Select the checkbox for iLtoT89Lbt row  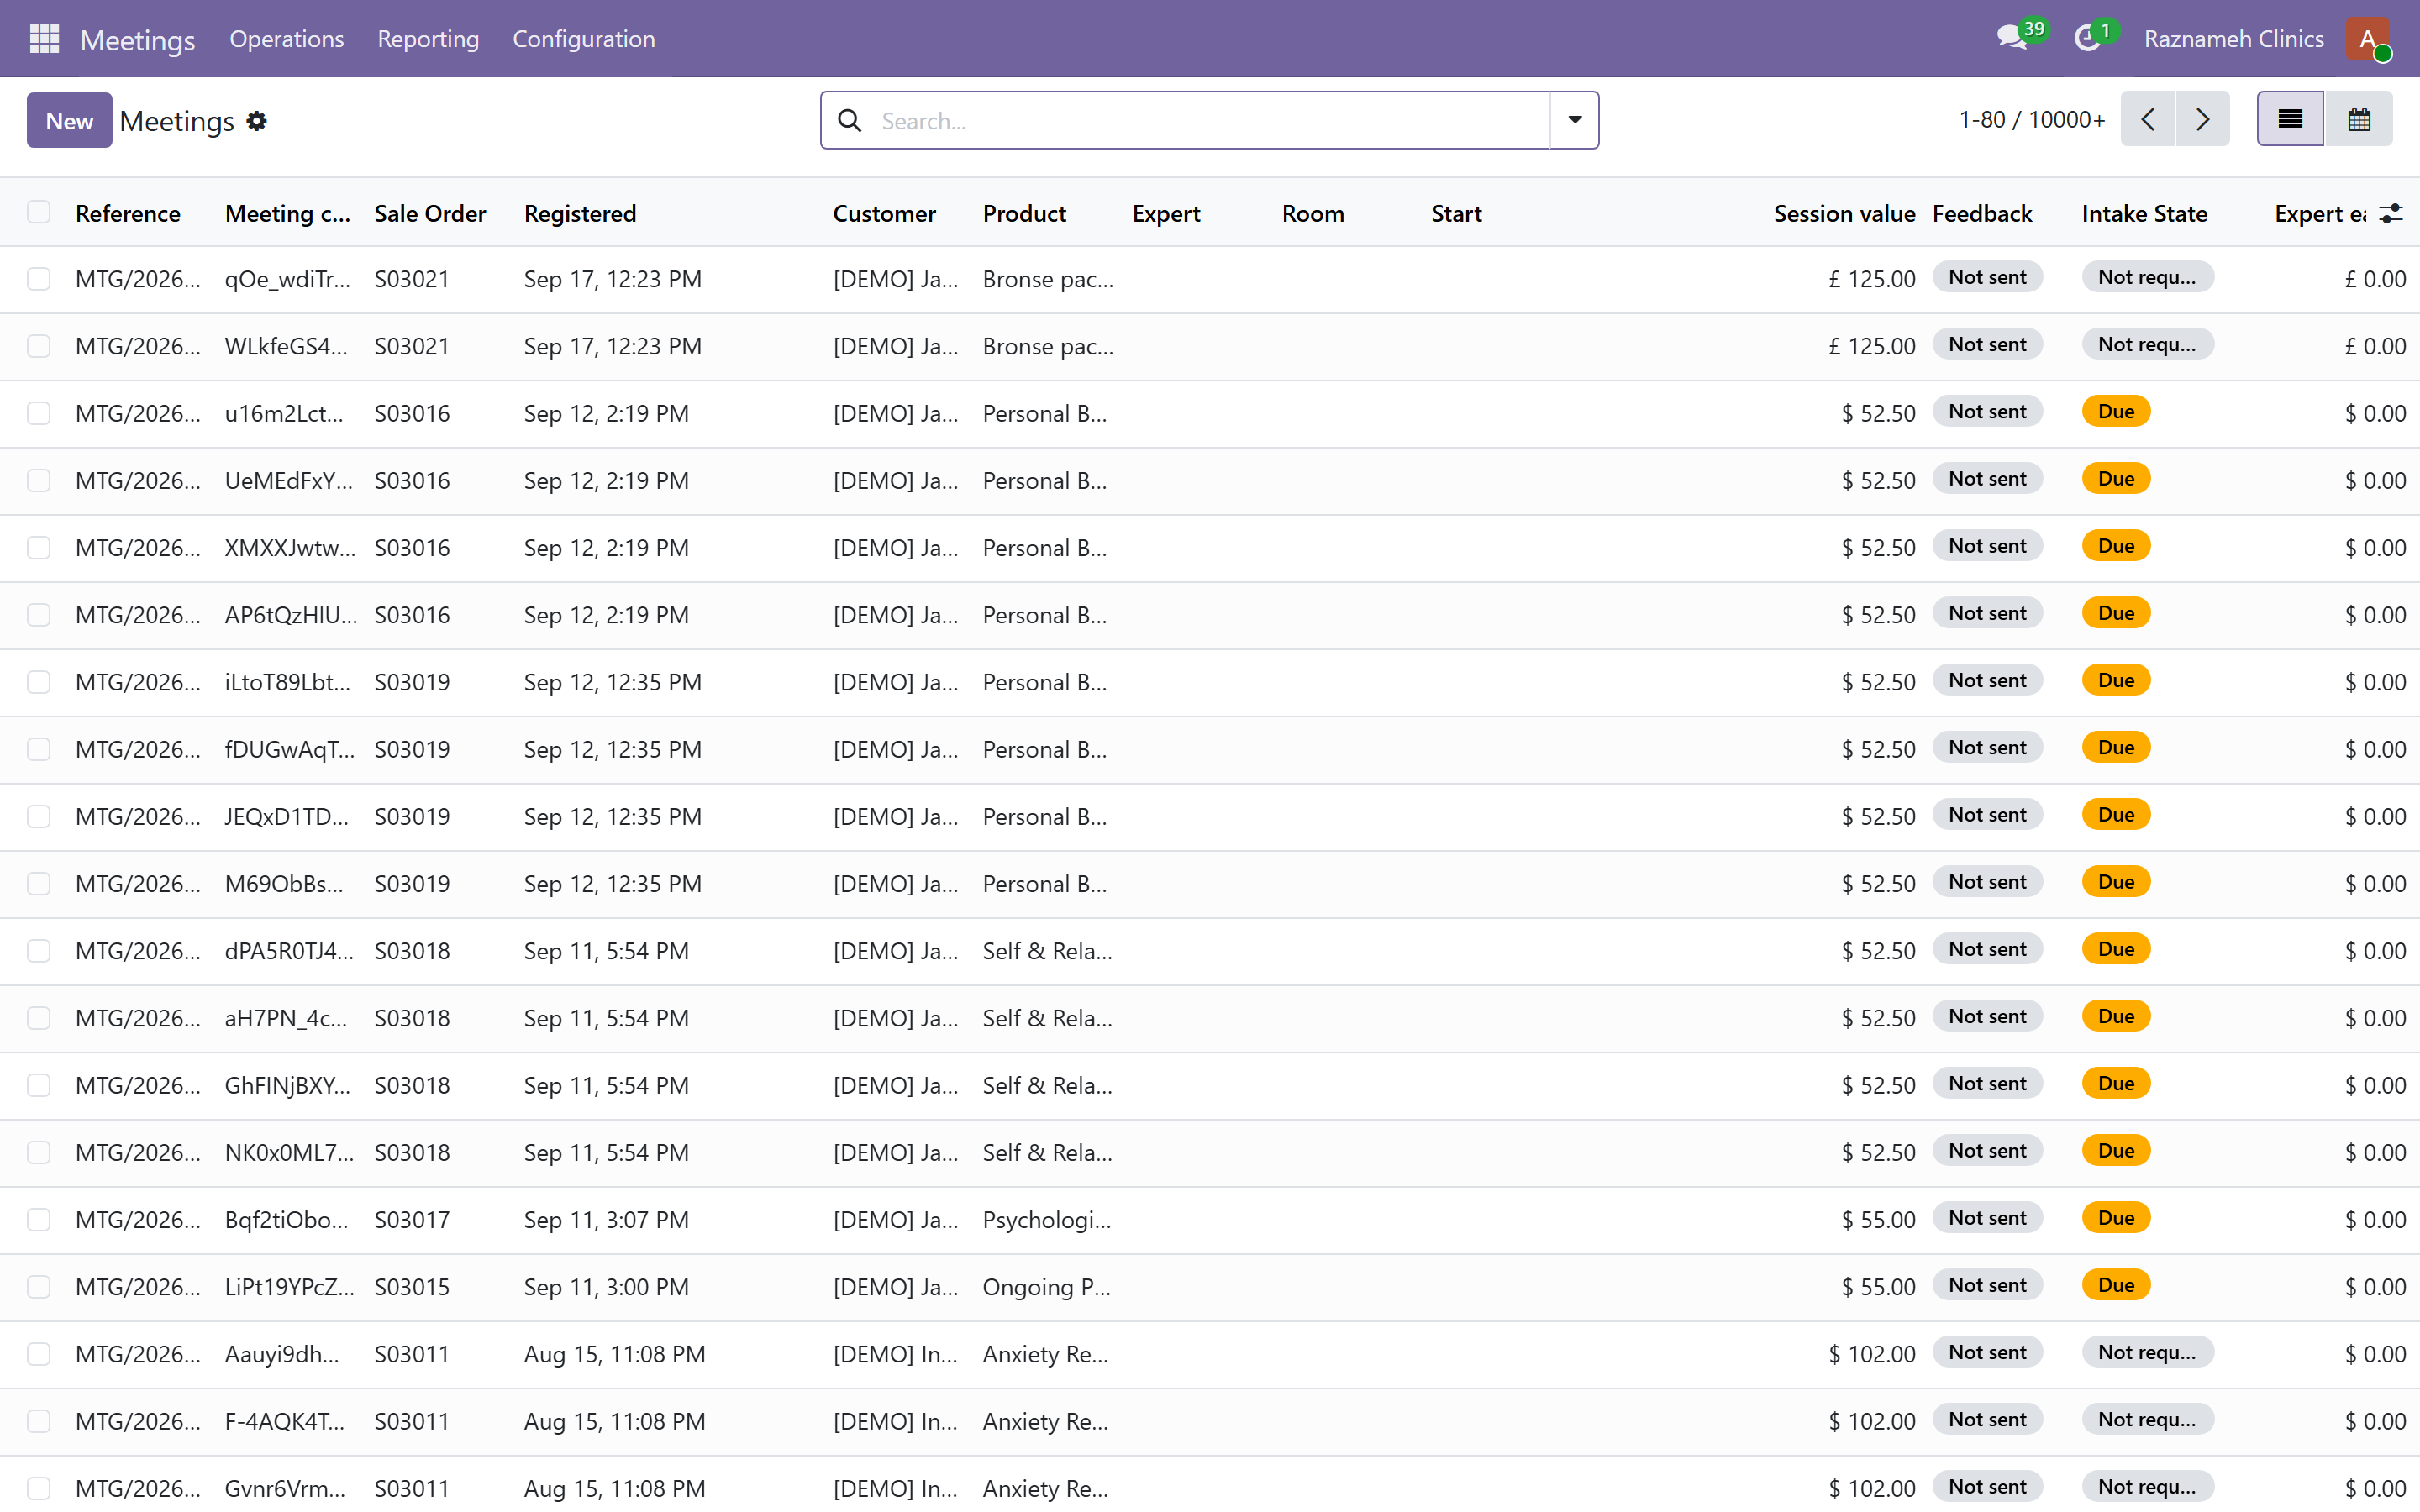click(x=39, y=682)
